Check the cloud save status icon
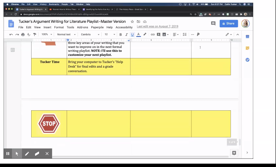This screenshot has width=276, height=167. (145, 22)
